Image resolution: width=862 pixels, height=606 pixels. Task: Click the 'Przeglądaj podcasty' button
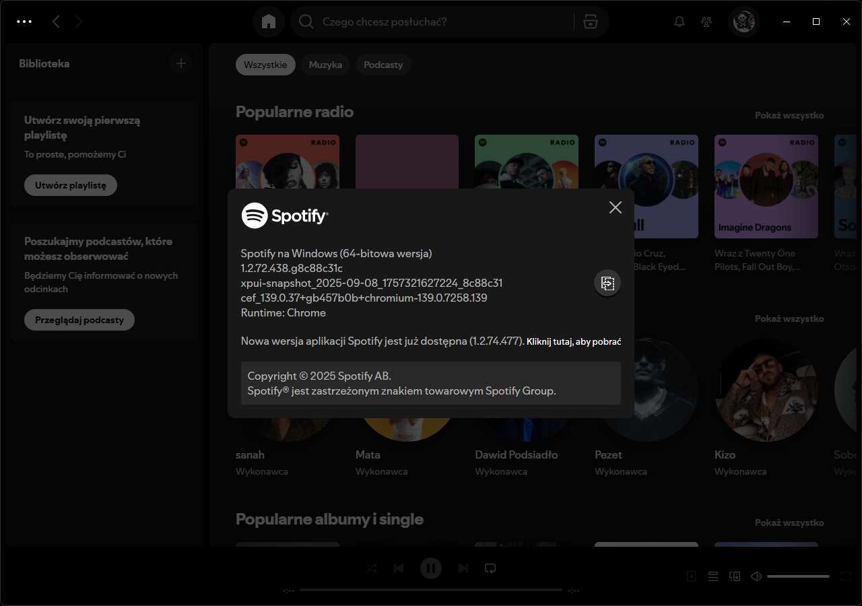coord(79,320)
